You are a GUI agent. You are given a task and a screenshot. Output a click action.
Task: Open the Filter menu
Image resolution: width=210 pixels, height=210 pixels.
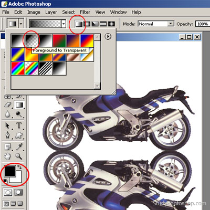point(85,12)
